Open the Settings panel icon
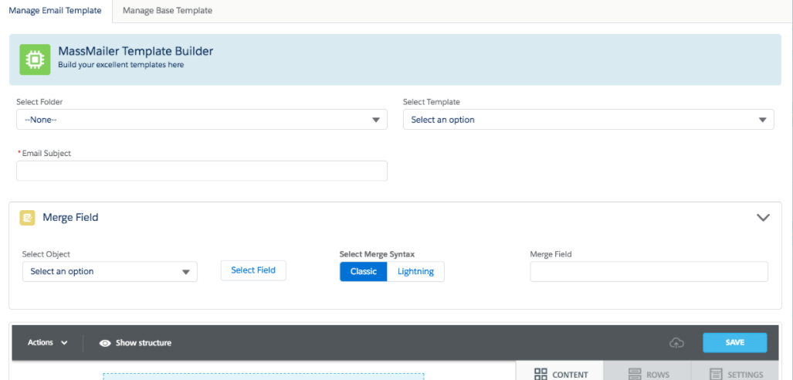The width and height of the screenshot is (793, 380). pyautogui.click(x=716, y=375)
